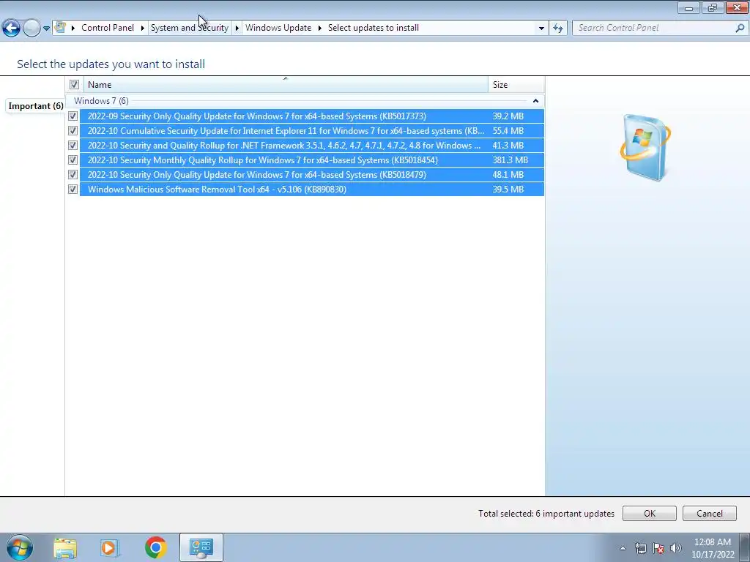Click the Control Panel icon in address bar

(x=60, y=27)
